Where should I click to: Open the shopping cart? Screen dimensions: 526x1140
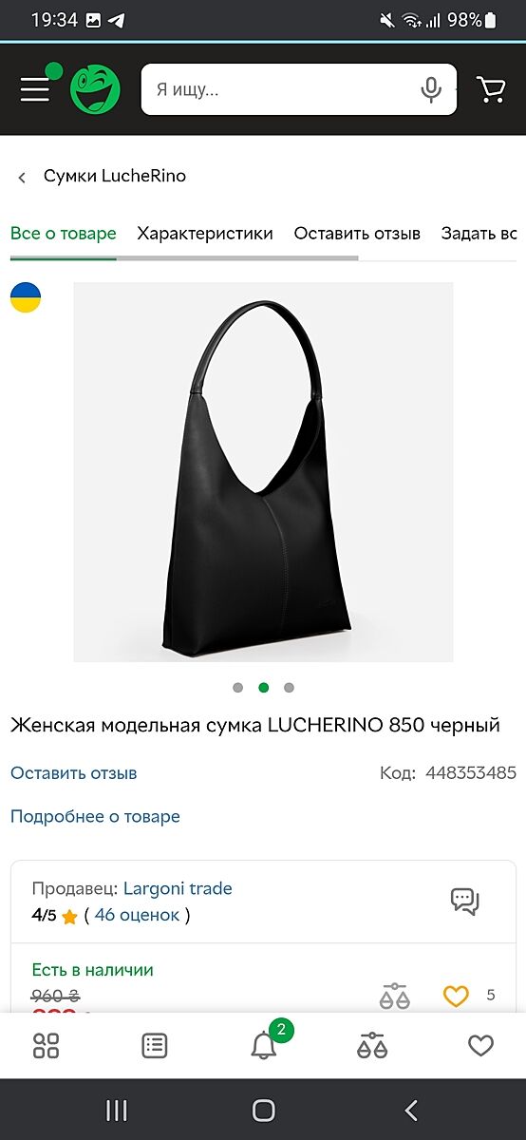[x=491, y=89]
